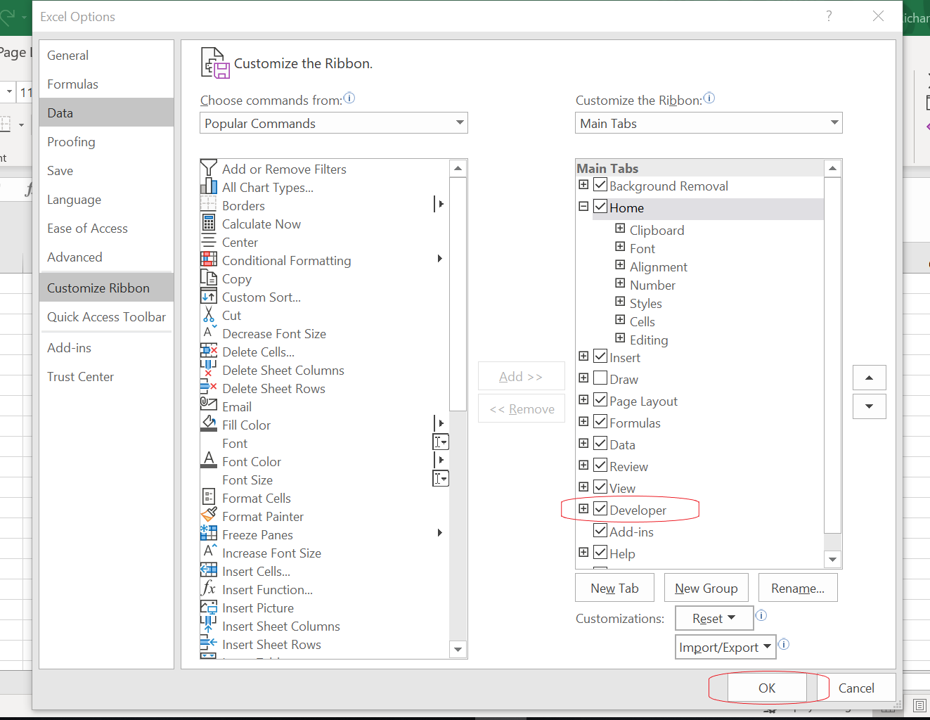
Task: Select the Cut scissors icon
Action: click(209, 315)
